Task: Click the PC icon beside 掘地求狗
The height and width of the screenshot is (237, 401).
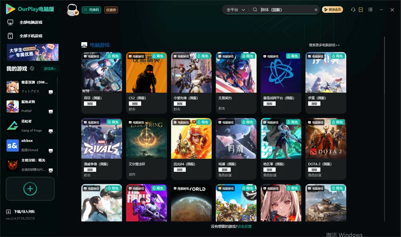Action: coord(51,112)
